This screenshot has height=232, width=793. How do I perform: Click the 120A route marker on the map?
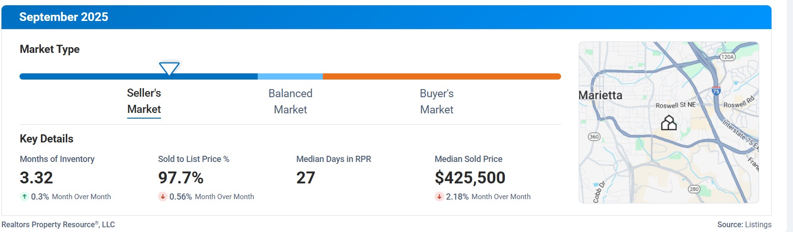(x=727, y=57)
